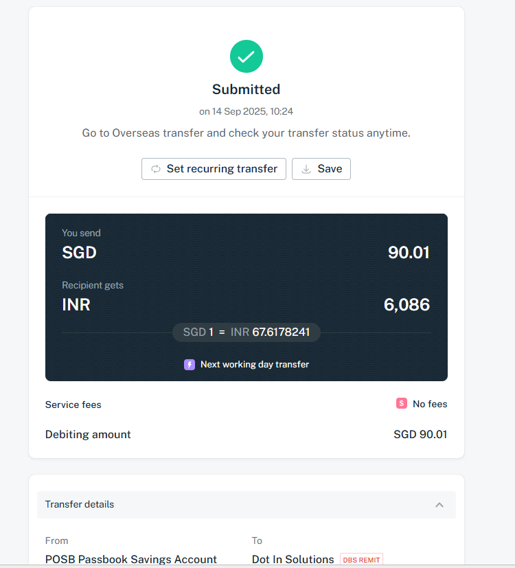Click the pink dollar No fees icon

401,403
